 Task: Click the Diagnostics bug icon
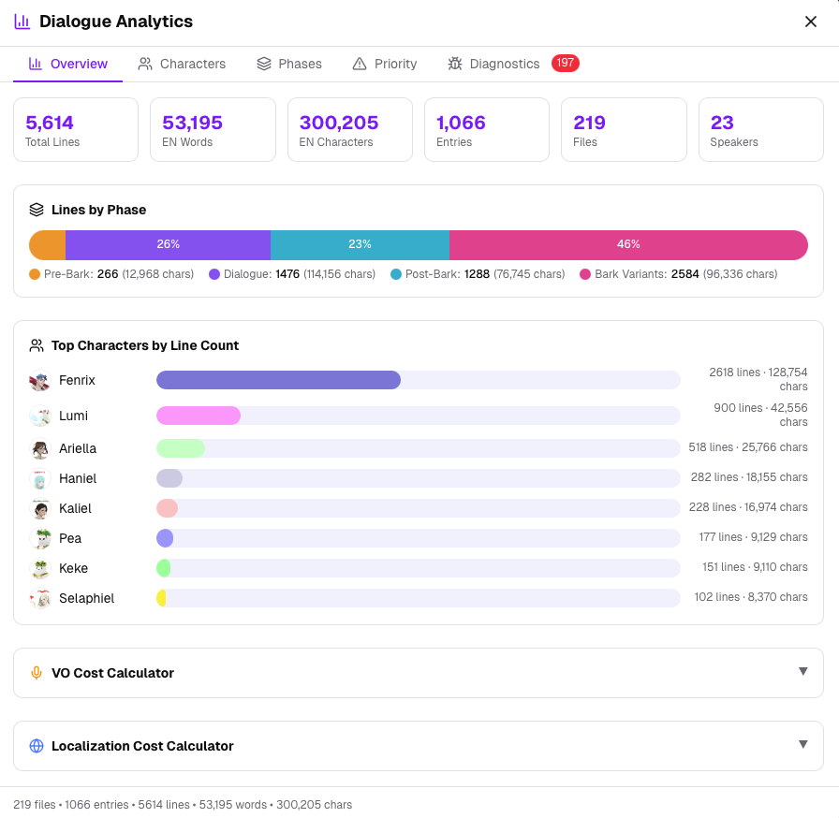tap(457, 64)
